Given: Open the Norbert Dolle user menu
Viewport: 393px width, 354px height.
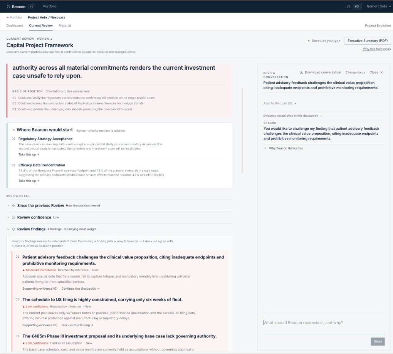Looking at the screenshot, I should pos(378,7).
